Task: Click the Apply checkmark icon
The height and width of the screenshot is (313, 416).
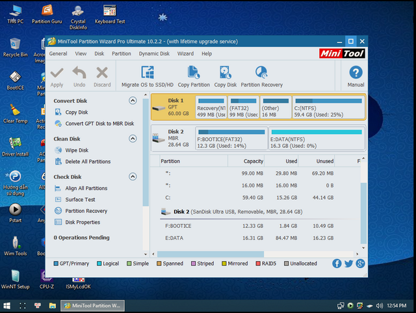Action: [x=57, y=73]
